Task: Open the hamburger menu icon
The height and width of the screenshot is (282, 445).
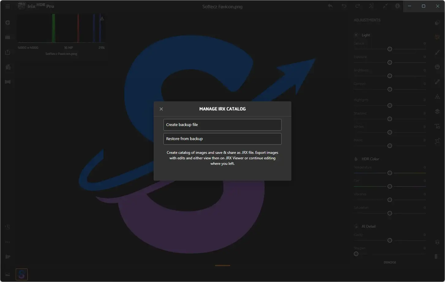Action: [x=8, y=6]
